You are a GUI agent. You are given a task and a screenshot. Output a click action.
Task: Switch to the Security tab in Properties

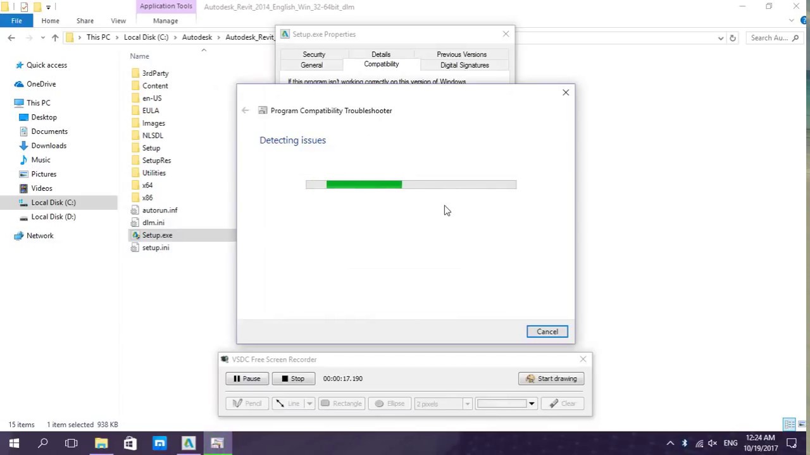click(x=314, y=54)
